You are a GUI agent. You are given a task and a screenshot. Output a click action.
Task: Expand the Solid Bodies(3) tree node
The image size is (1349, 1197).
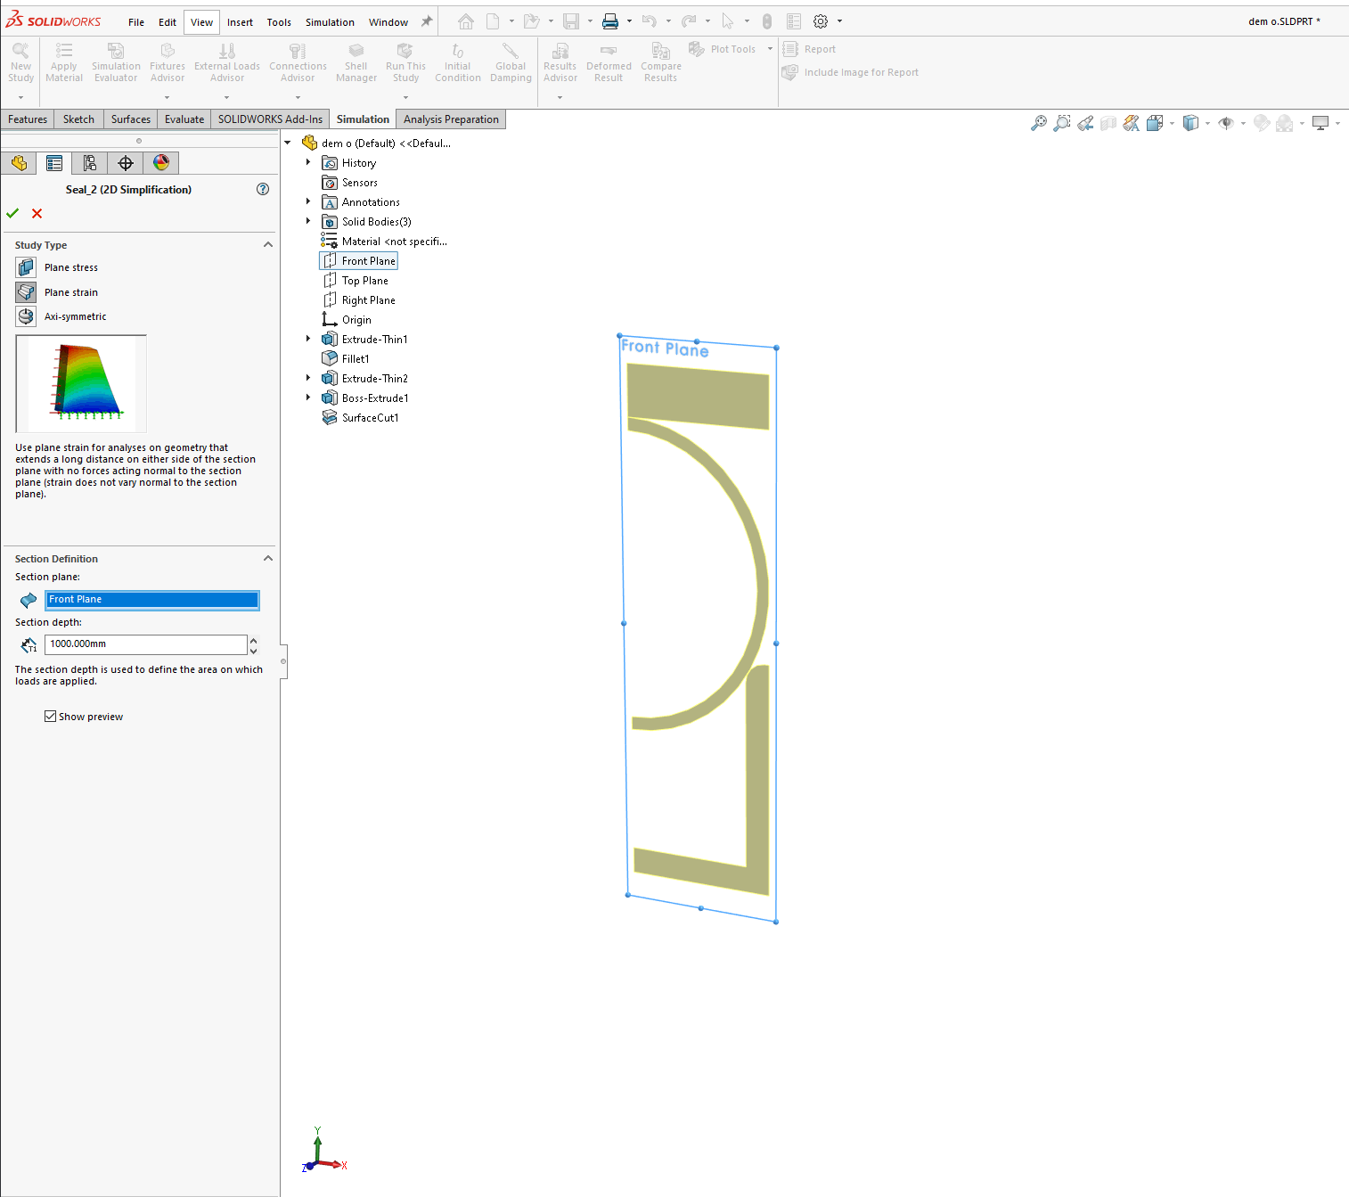pos(308,222)
